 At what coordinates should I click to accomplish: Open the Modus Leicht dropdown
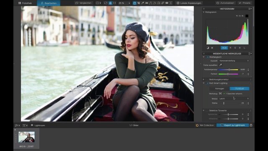click(x=234, y=99)
